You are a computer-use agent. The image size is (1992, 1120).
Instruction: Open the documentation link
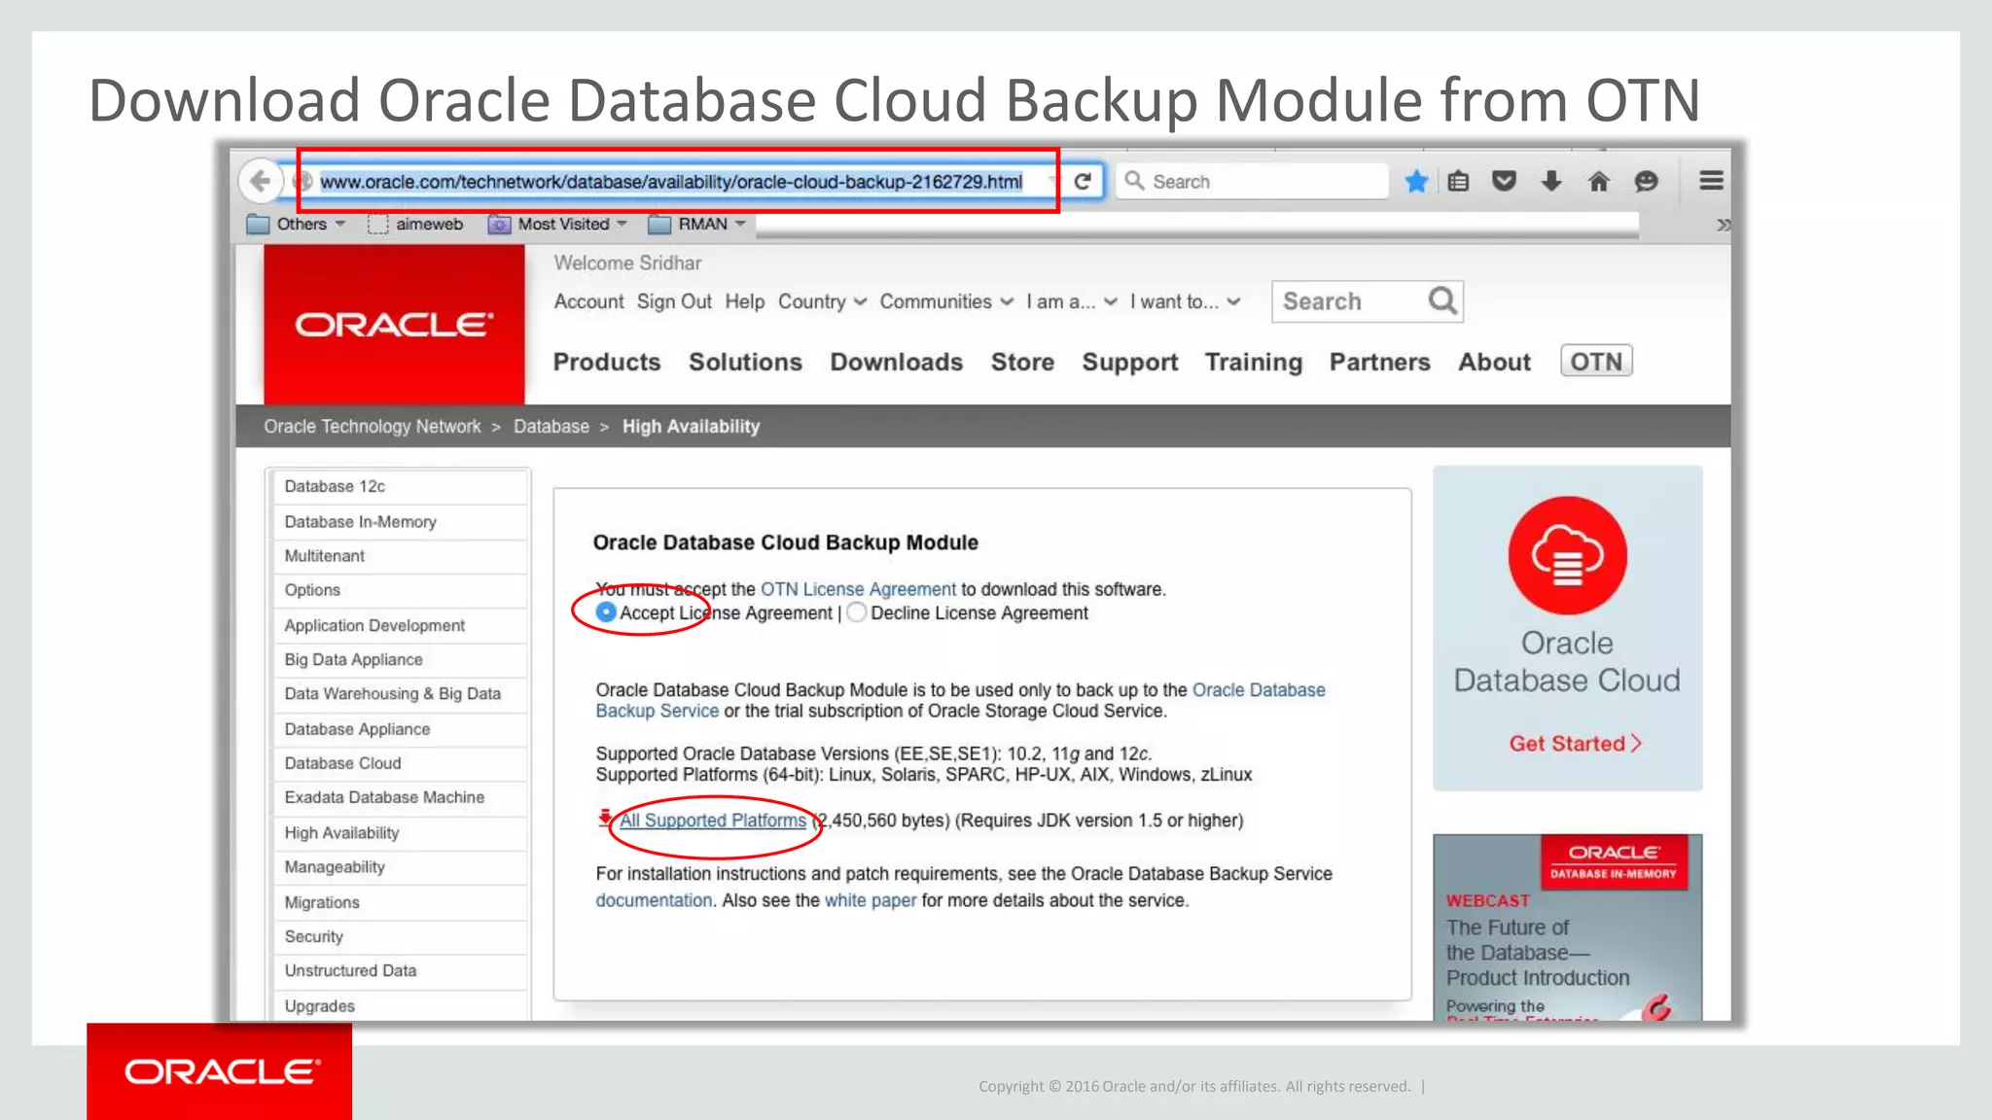click(x=654, y=900)
